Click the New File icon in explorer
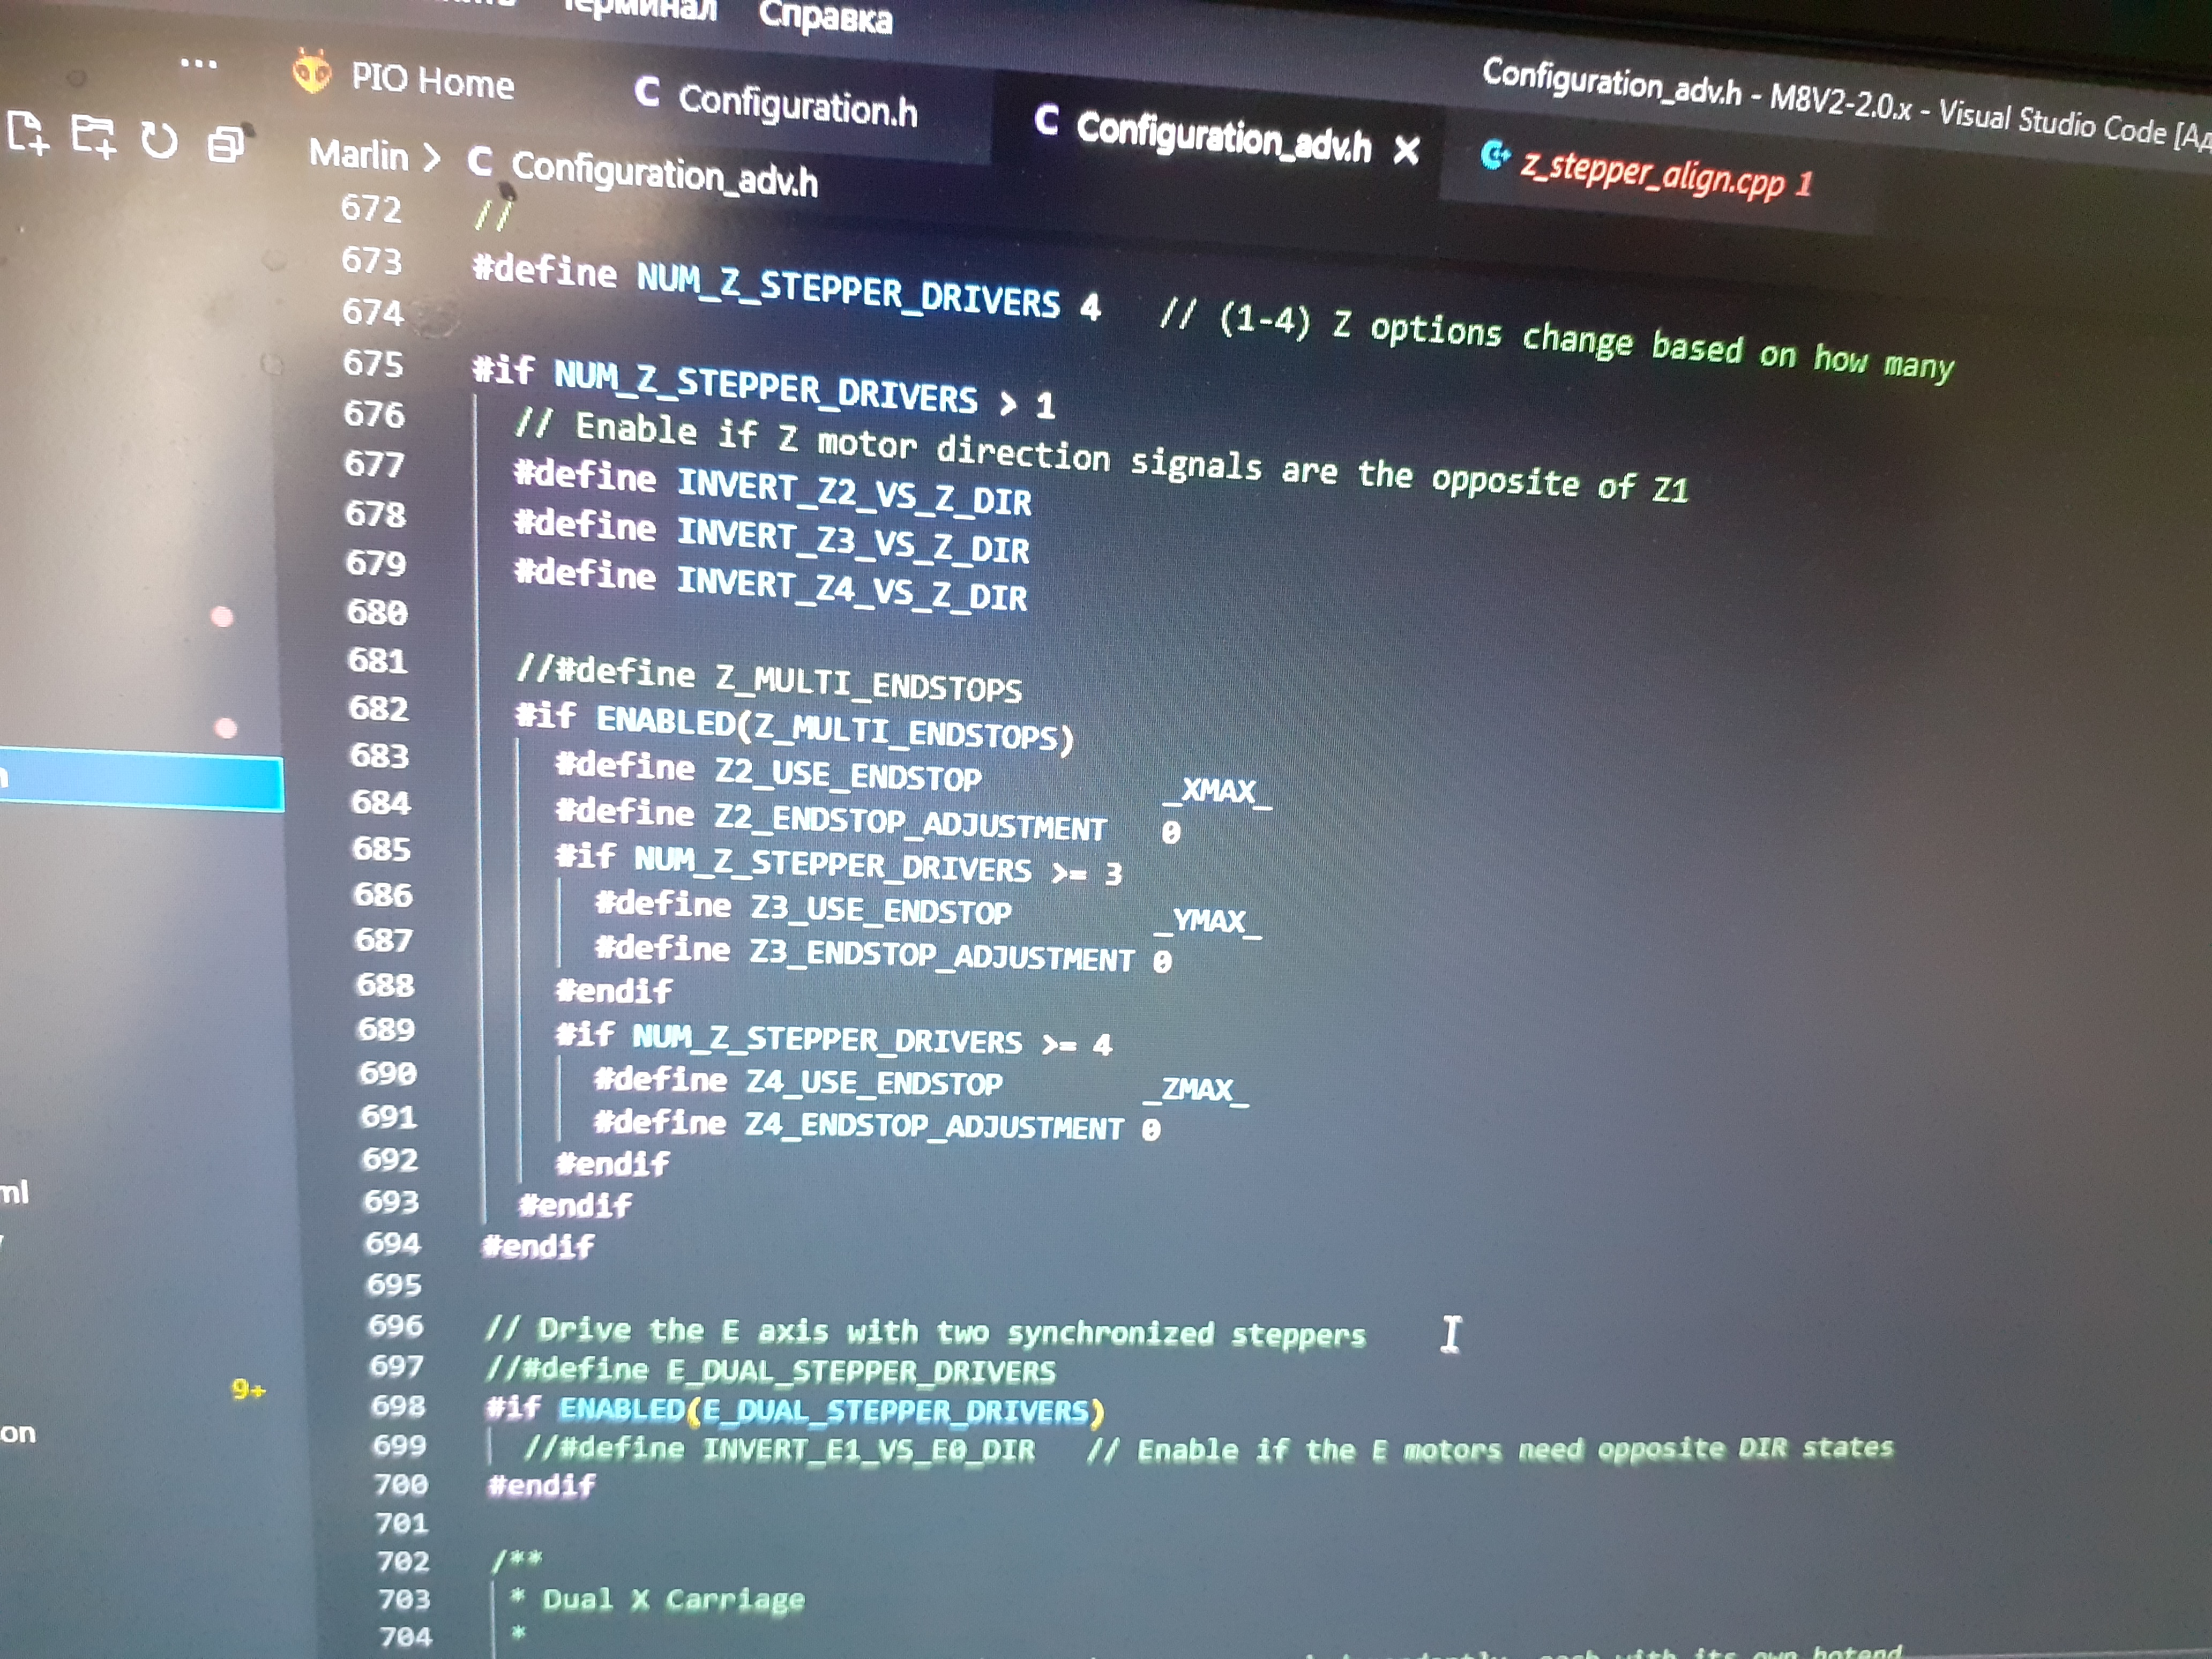2212x1659 pixels. 27,133
